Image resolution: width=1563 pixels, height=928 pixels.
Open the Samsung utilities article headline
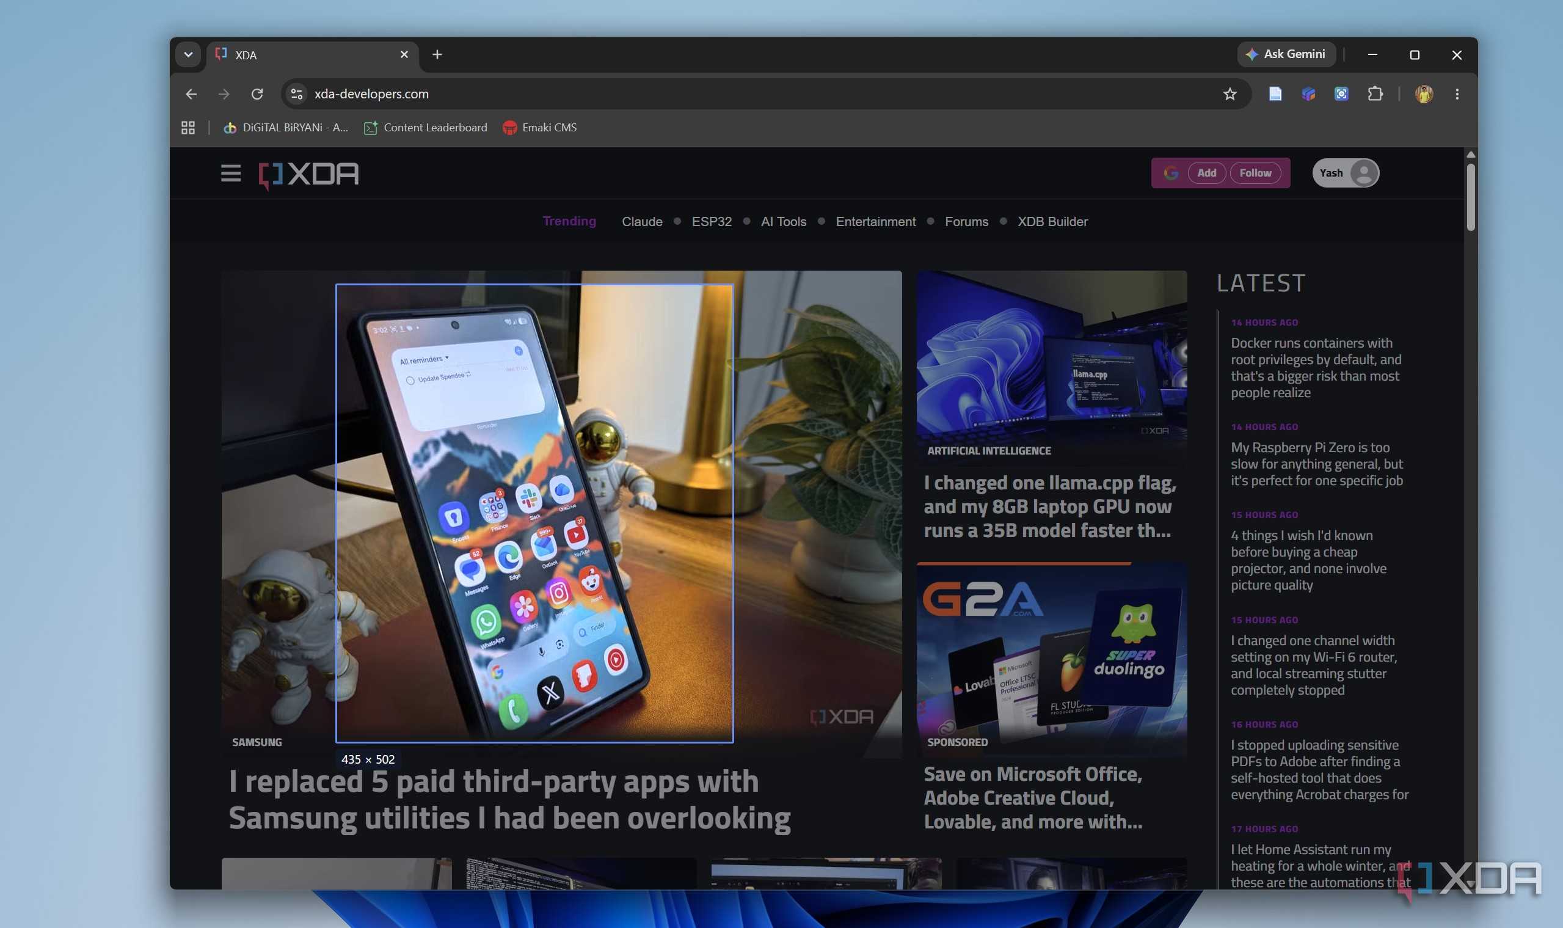coord(509,800)
